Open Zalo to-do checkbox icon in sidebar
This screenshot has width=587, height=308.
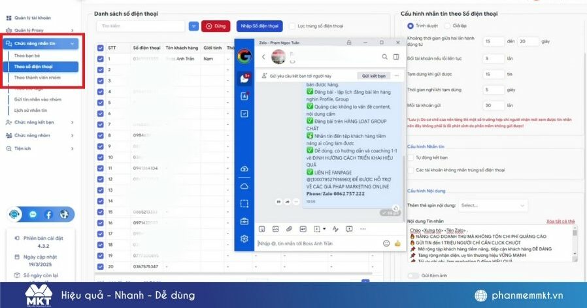click(x=244, y=114)
